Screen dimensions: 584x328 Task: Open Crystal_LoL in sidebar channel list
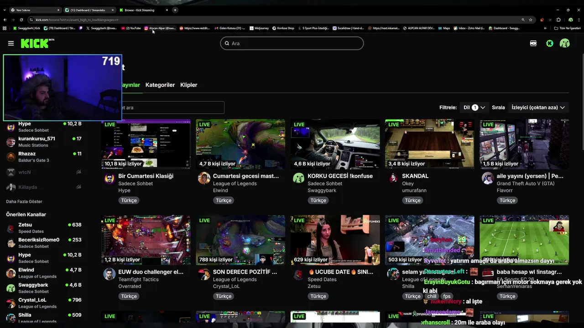(x=44, y=303)
